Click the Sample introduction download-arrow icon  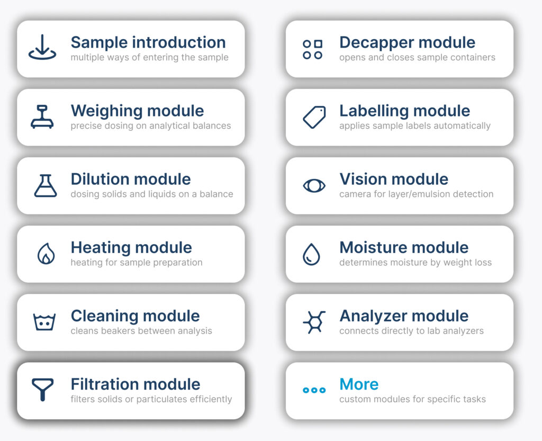[42, 49]
